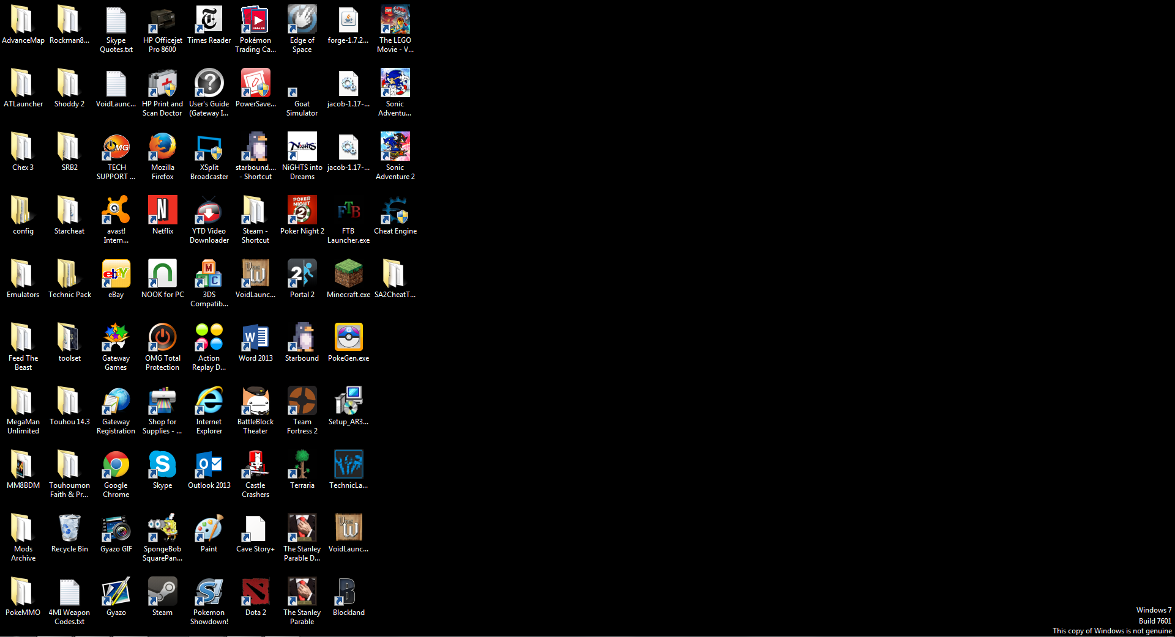
Task: Click the forge-1.7.2 Java file
Action: [x=349, y=20]
